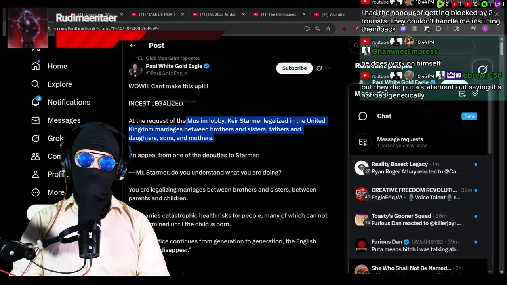The image size is (507, 285).
Task: Click the Twitch icon in the stream overlay
Action: [x=498, y=4]
